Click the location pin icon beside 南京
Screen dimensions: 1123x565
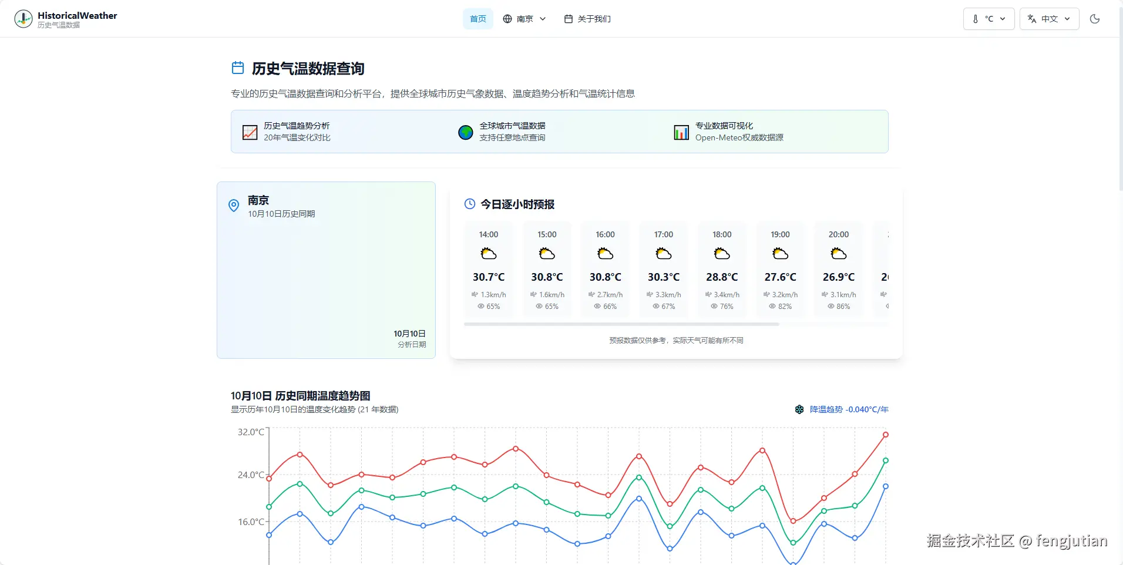pos(233,206)
